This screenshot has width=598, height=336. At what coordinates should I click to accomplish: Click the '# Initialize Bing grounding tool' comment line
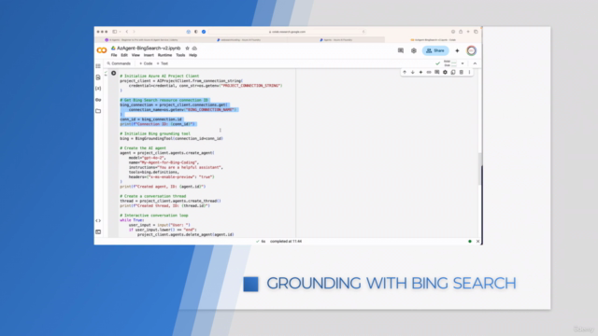click(155, 133)
